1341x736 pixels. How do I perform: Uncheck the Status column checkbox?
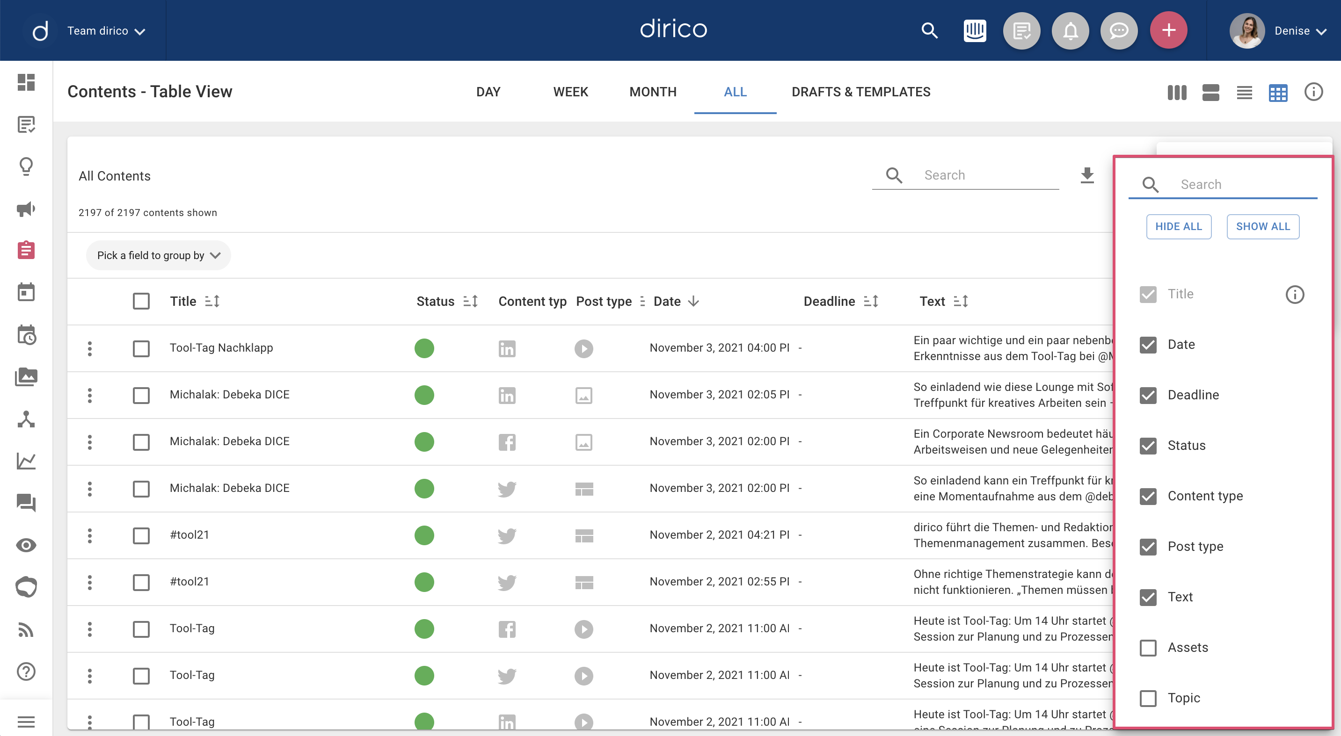pos(1148,446)
